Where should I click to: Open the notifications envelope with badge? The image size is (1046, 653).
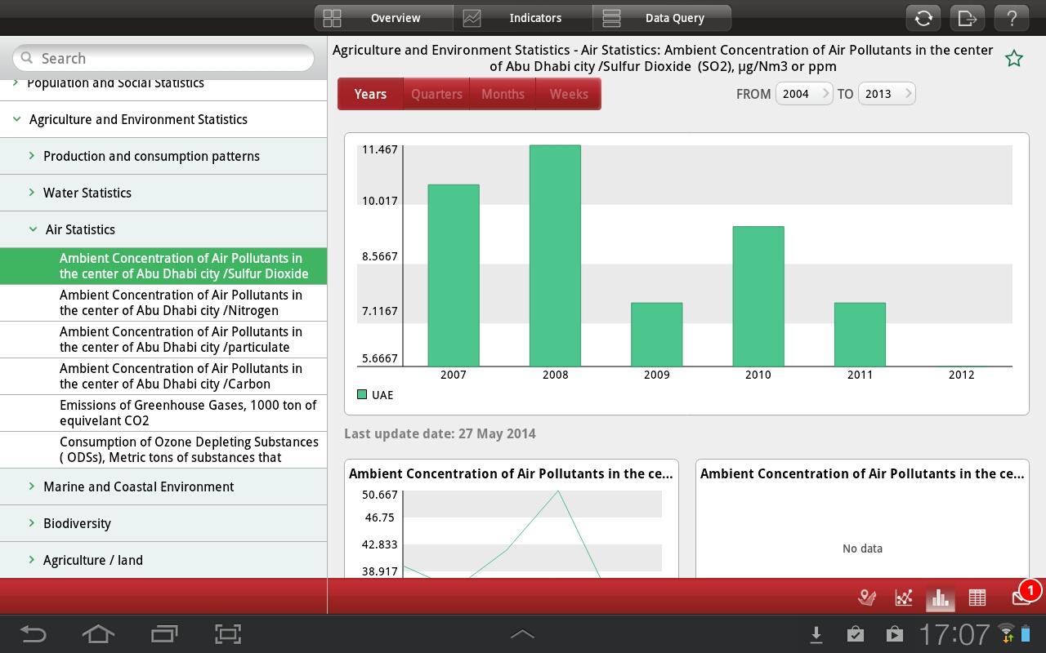tap(1022, 597)
